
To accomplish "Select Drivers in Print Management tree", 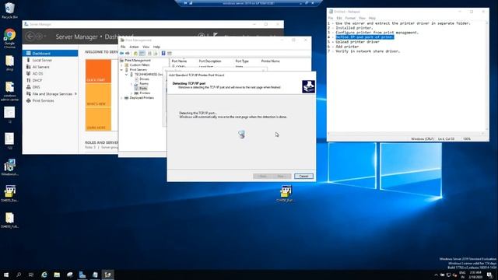I will point(144,79).
